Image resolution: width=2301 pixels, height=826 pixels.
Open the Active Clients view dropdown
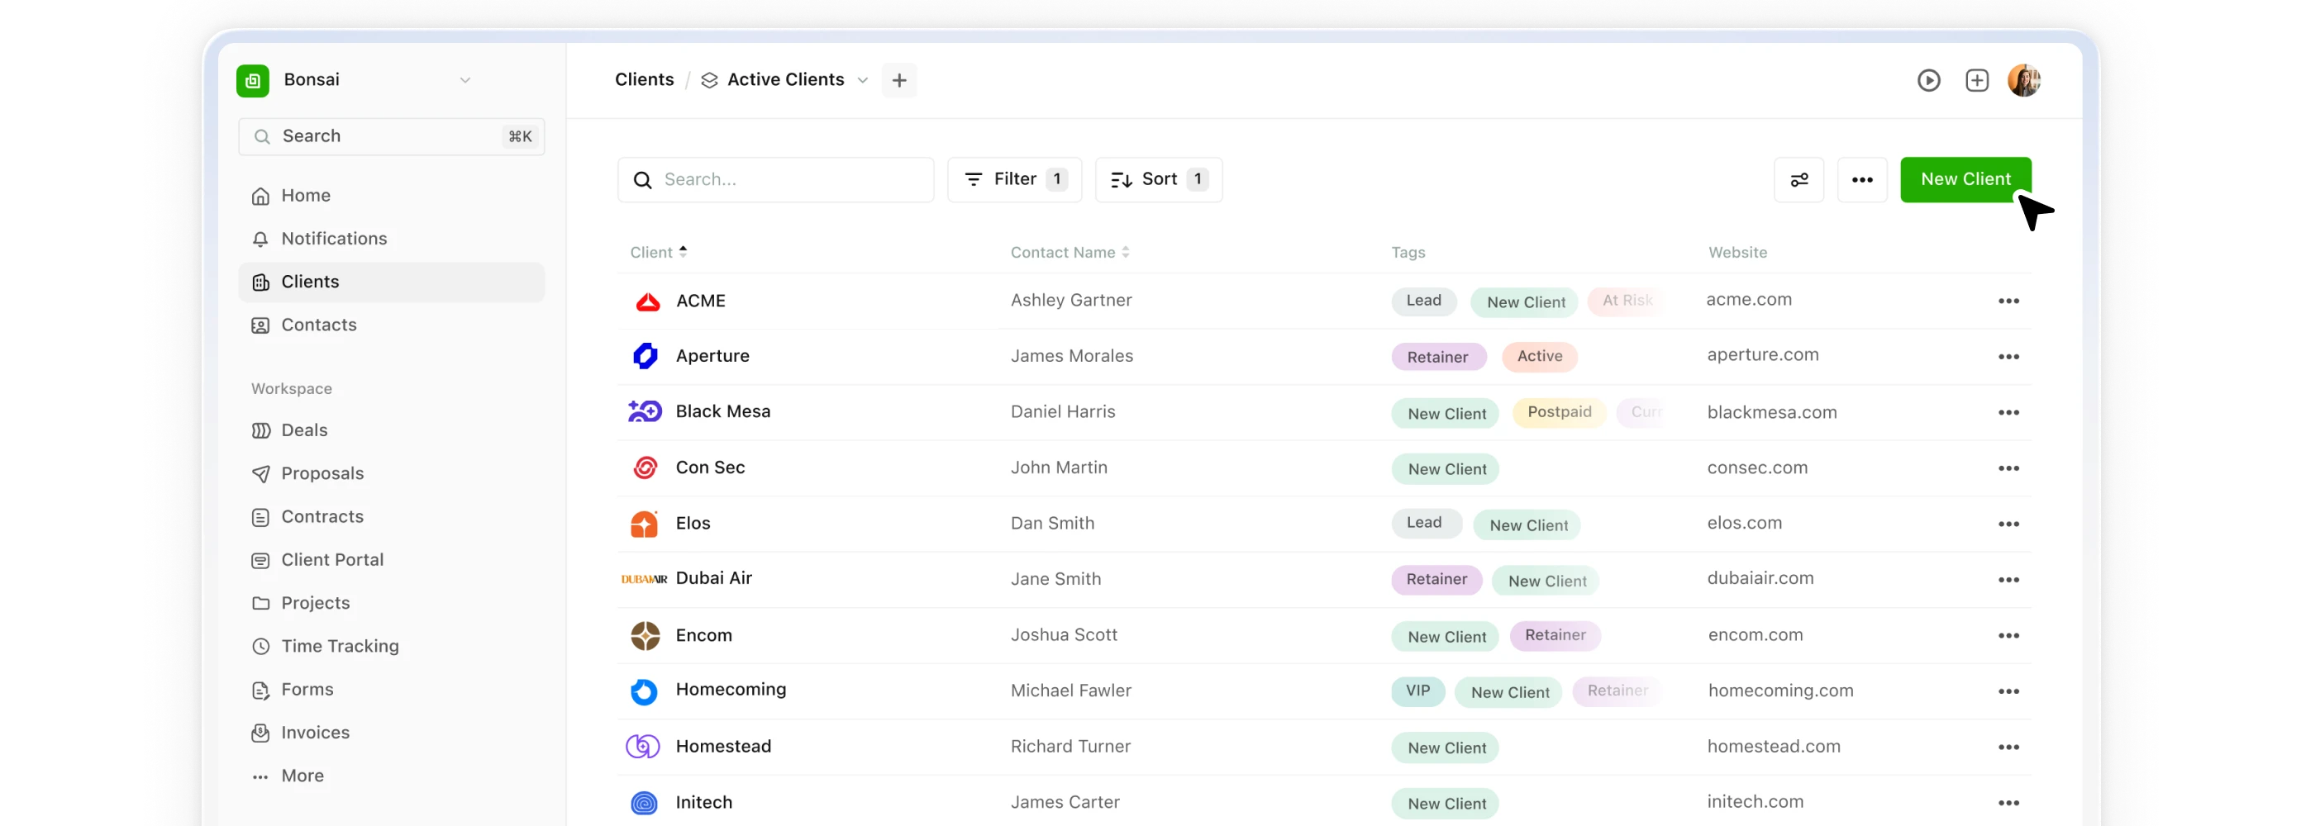tap(784, 80)
